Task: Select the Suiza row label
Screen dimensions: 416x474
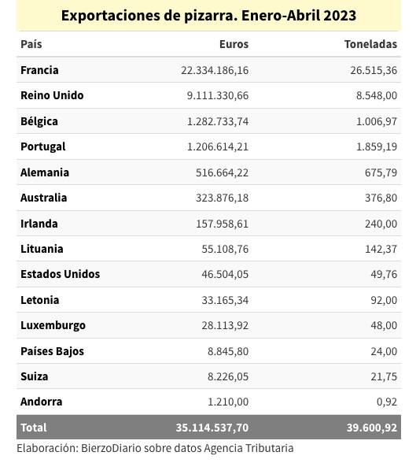Action: (x=35, y=376)
